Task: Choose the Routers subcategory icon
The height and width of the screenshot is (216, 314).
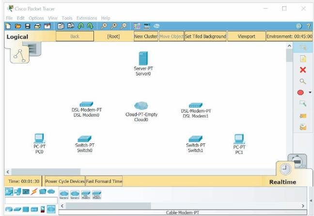Action: pyautogui.click(x=9, y=209)
